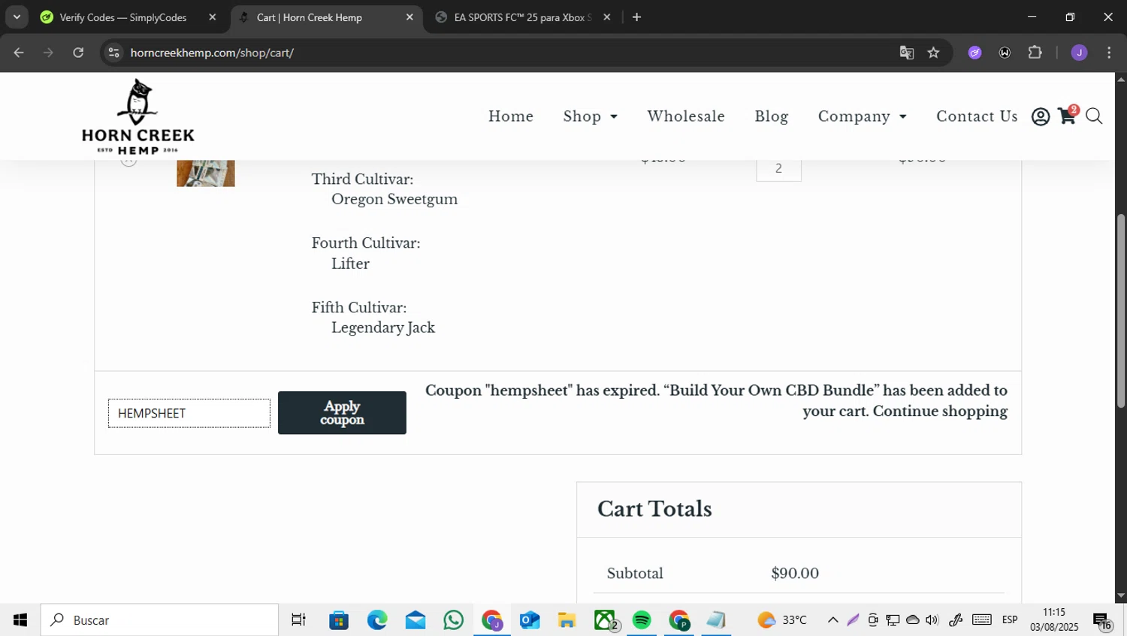Click the Lifter cultivar text
Screen dimensions: 1127x636
coord(350,264)
